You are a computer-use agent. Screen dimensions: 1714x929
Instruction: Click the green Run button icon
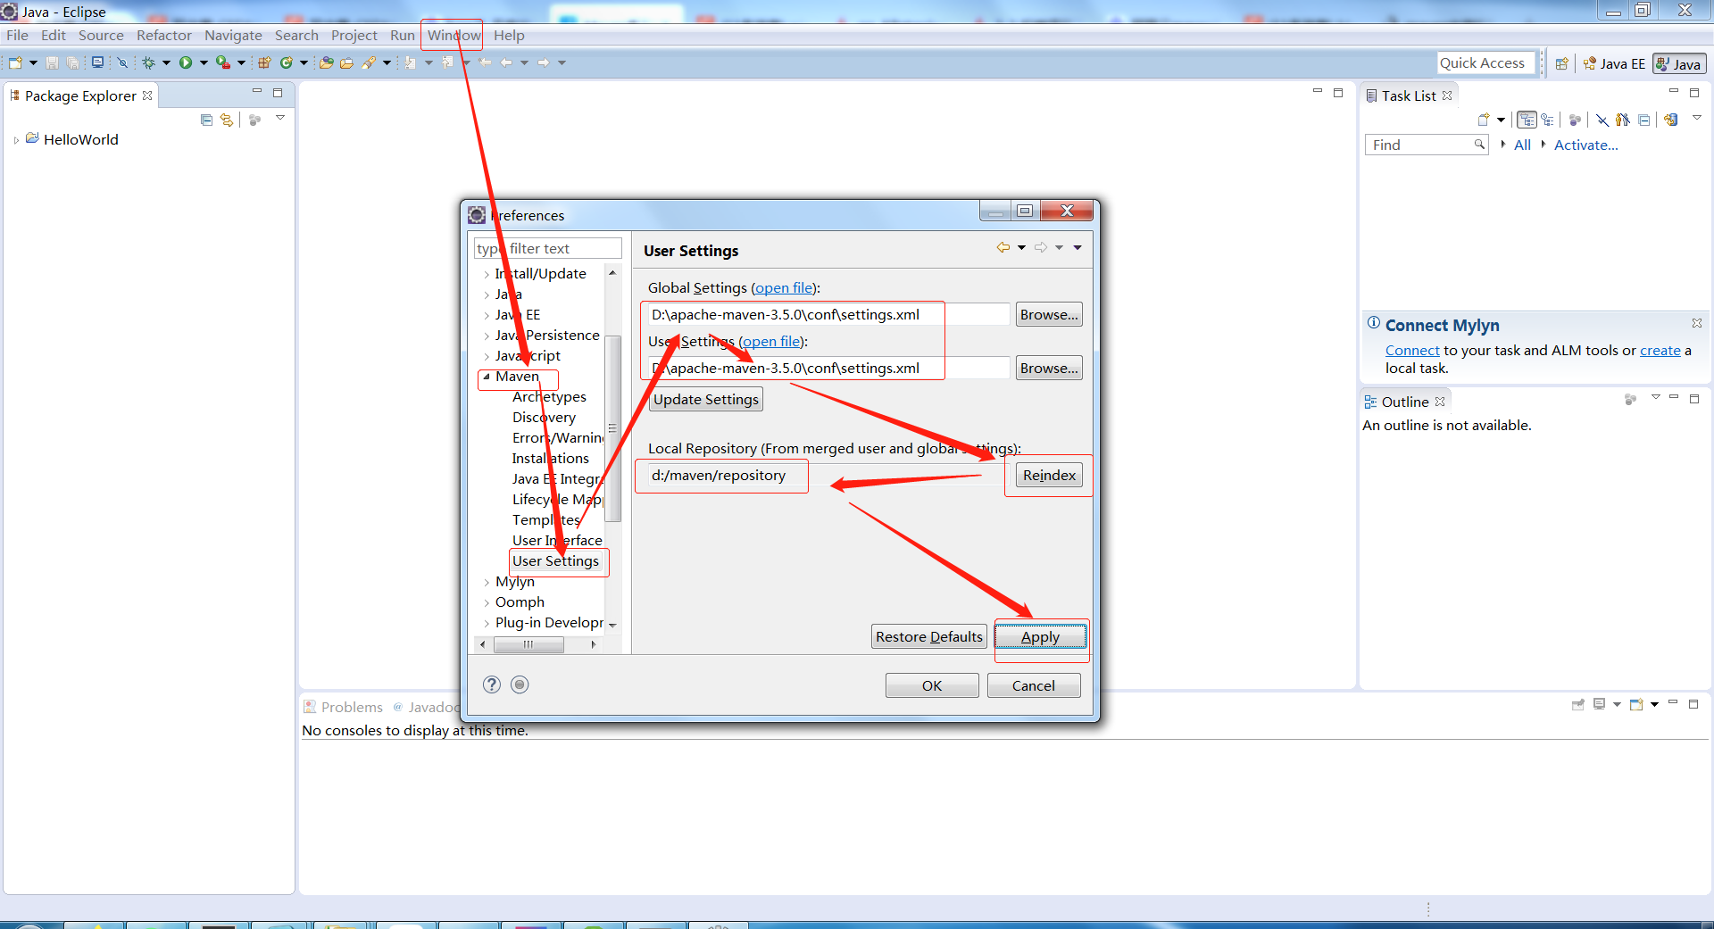(186, 62)
